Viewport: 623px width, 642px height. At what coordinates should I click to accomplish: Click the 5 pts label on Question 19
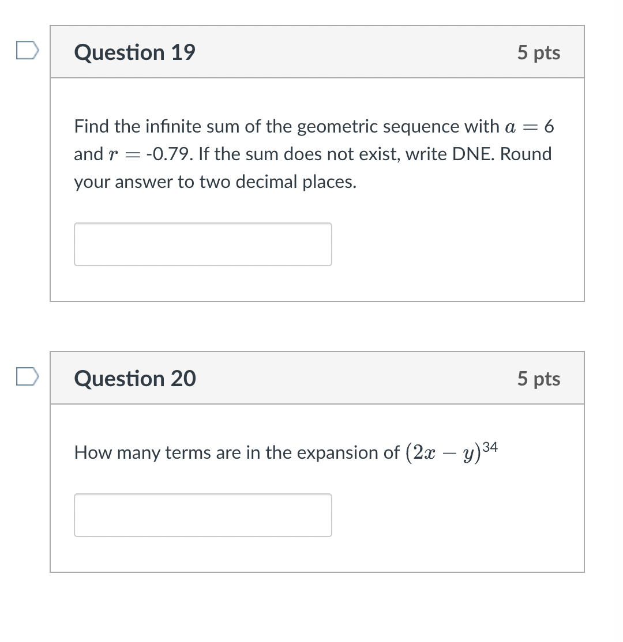coord(539,52)
